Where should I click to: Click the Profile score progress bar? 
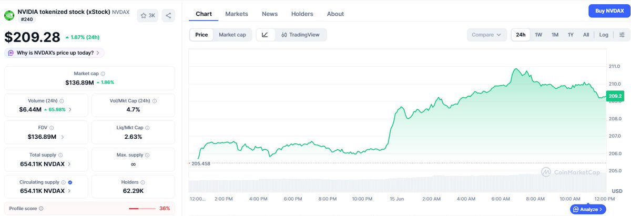click(142, 209)
